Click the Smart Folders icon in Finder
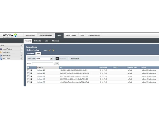The height and width of the screenshot is (119, 159). click(x=1, y=49)
